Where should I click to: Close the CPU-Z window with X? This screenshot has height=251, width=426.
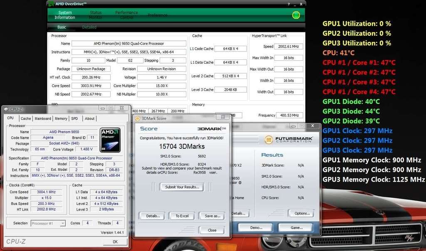[122, 108]
